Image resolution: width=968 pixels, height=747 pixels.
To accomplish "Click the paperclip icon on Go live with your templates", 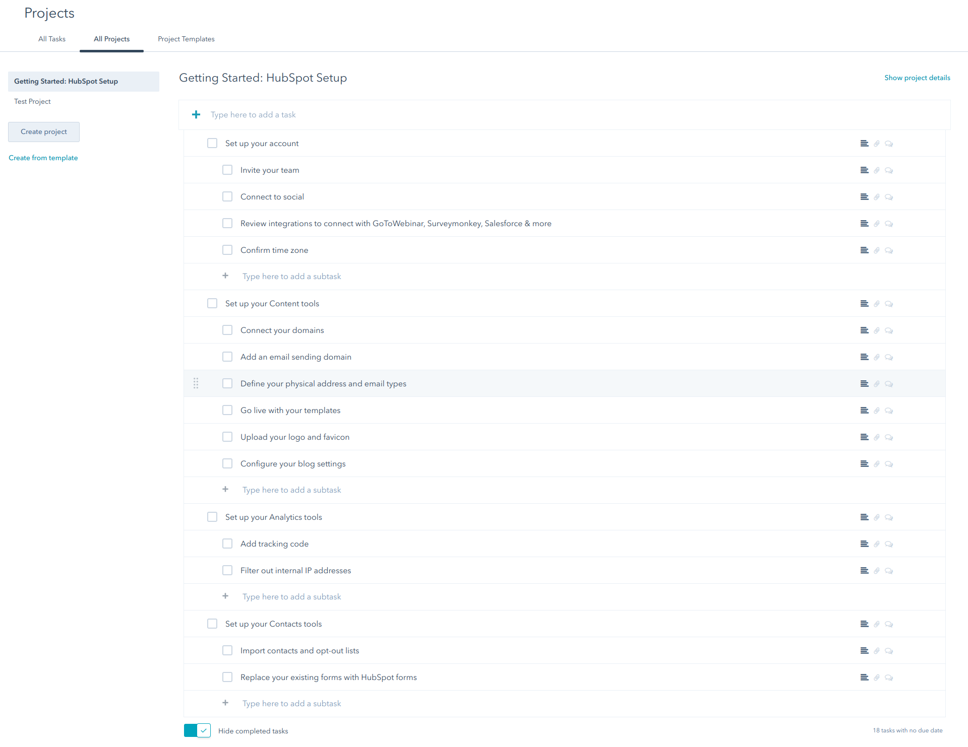I will (x=876, y=410).
